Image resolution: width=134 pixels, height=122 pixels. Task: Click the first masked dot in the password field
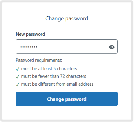(x=21, y=47)
